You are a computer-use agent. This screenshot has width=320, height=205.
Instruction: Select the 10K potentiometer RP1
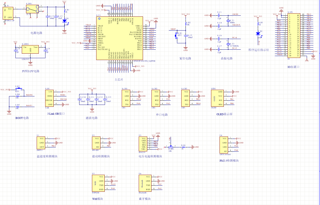[171, 147]
